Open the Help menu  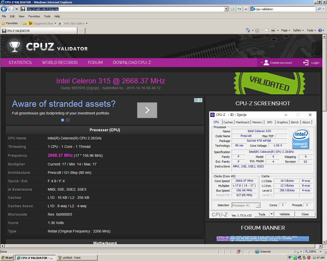57,16
